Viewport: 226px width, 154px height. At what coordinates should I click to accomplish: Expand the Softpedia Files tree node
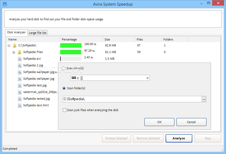[x=14, y=52]
